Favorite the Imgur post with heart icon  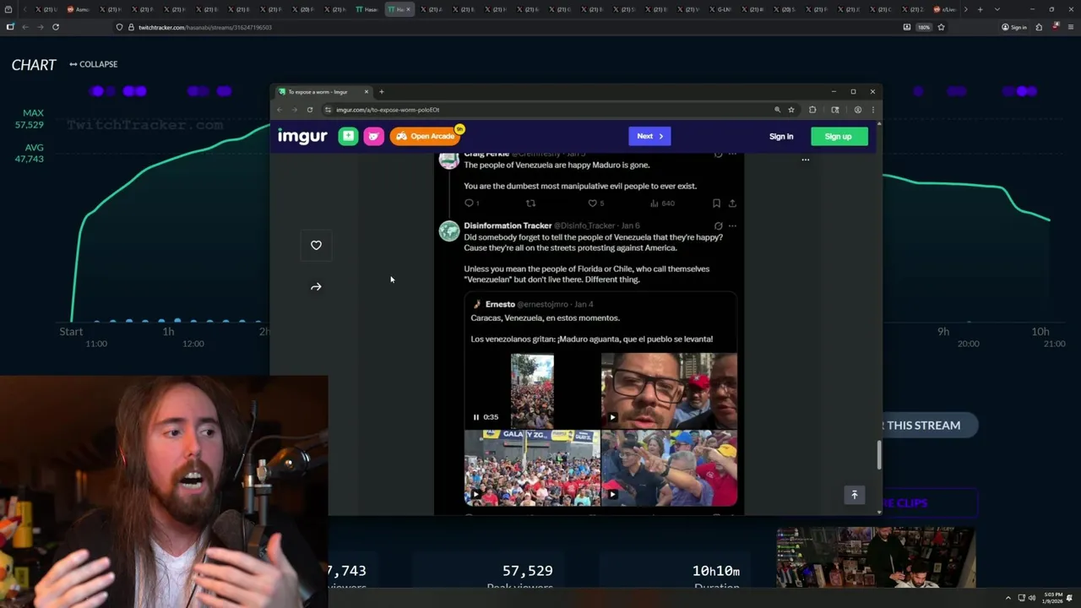click(x=316, y=245)
